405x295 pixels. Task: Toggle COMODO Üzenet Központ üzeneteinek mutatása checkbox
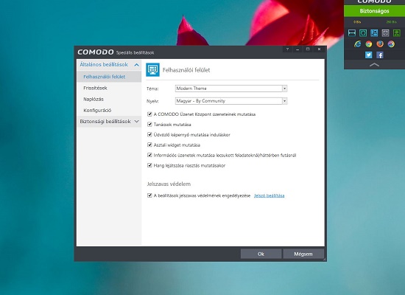coord(149,114)
